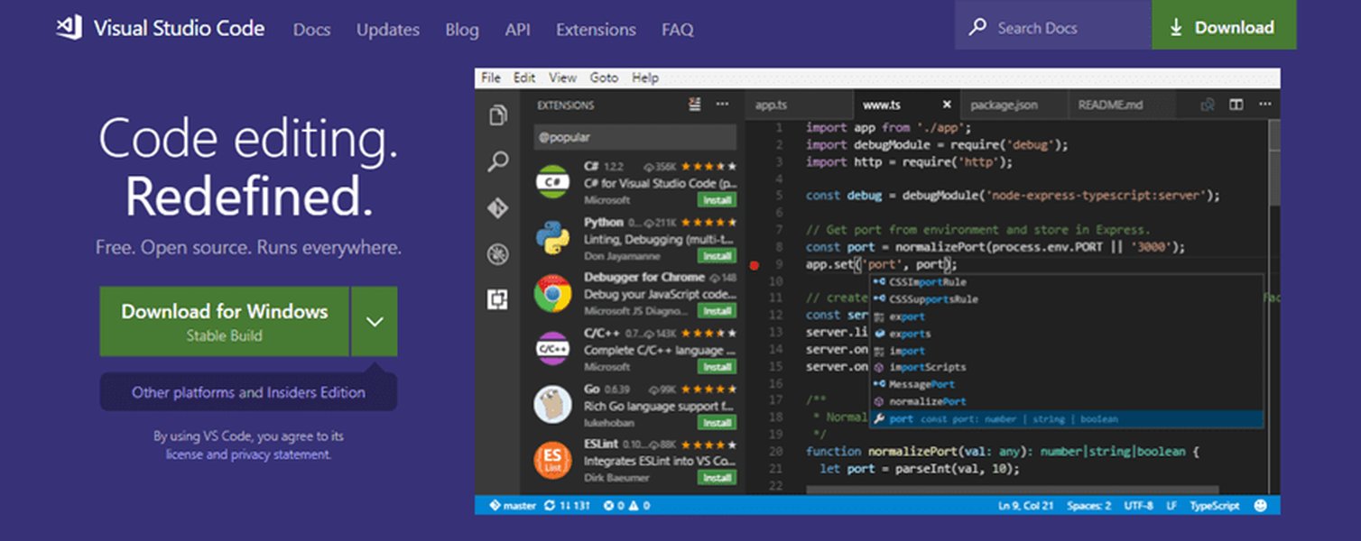This screenshot has height=541, width=1361.
Task: Click the C# extension logo
Action: click(552, 180)
